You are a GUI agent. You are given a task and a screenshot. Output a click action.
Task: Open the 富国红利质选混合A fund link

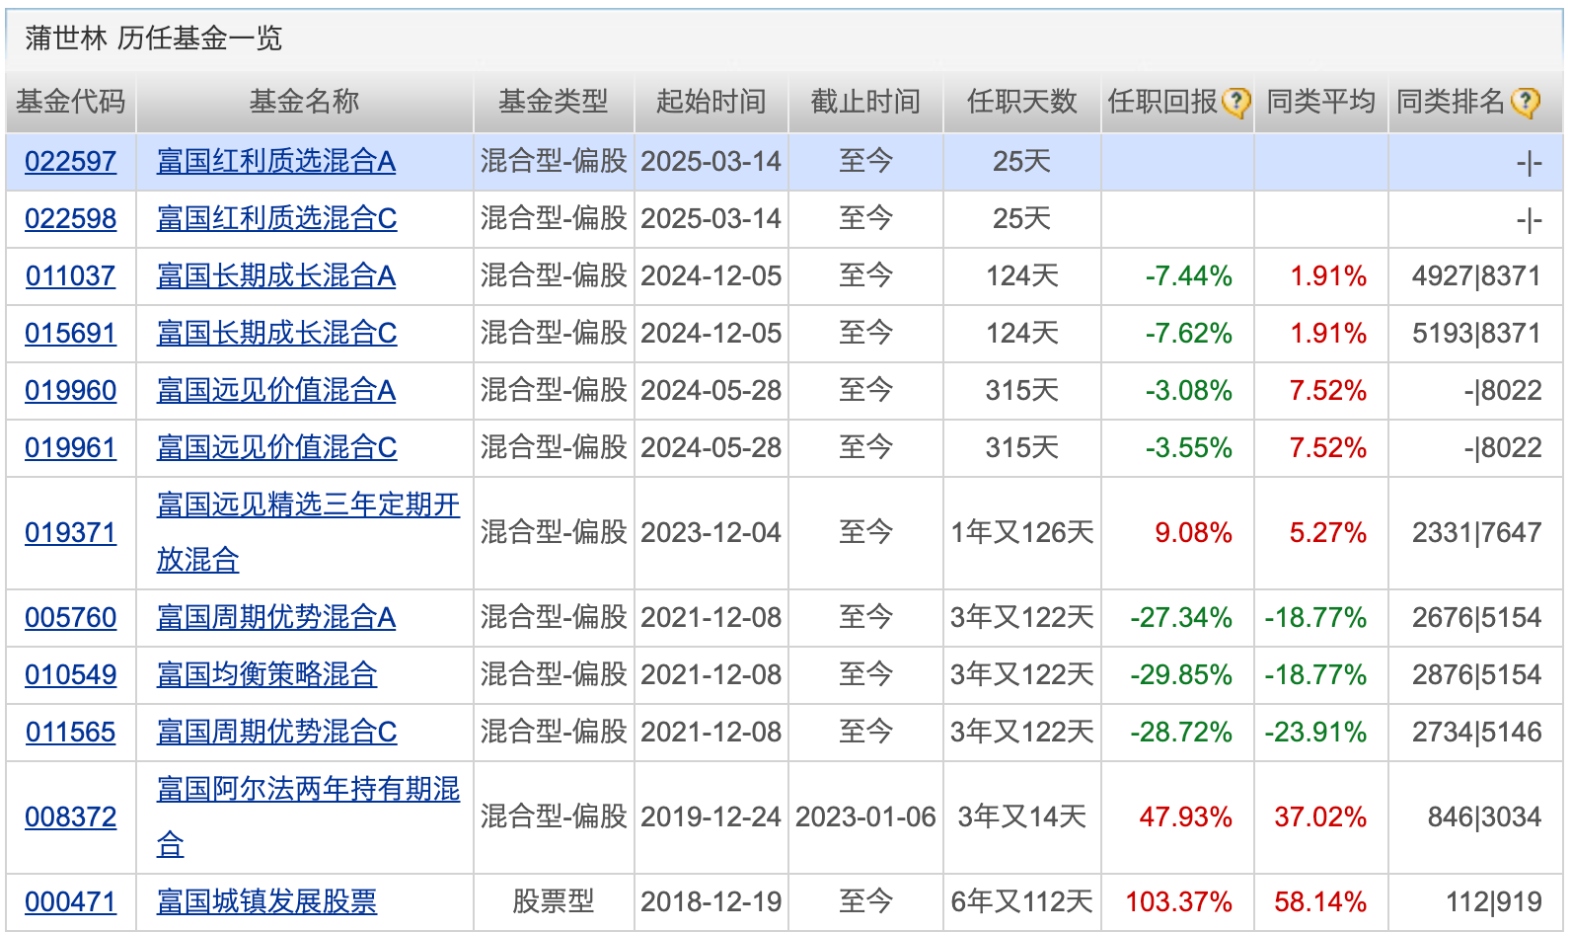(276, 161)
